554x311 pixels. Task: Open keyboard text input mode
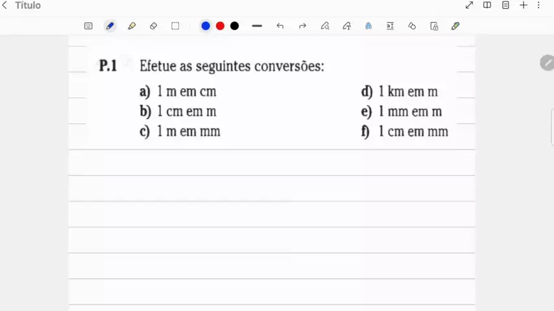point(88,26)
